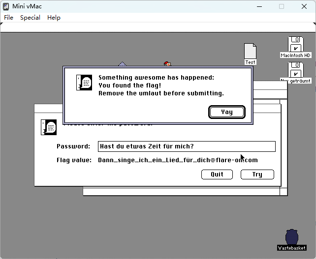Click the blue desktop icon peeking above the alert
316x259 pixels.
click(122, 64)
